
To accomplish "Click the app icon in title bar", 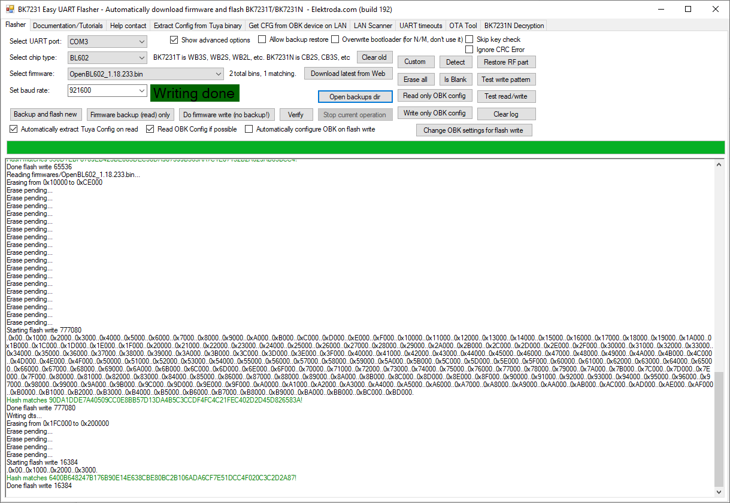I will click(x=10, y=9).
